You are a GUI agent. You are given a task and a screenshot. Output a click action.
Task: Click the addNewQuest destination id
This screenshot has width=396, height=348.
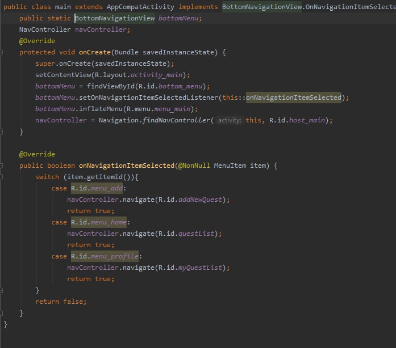201,200
